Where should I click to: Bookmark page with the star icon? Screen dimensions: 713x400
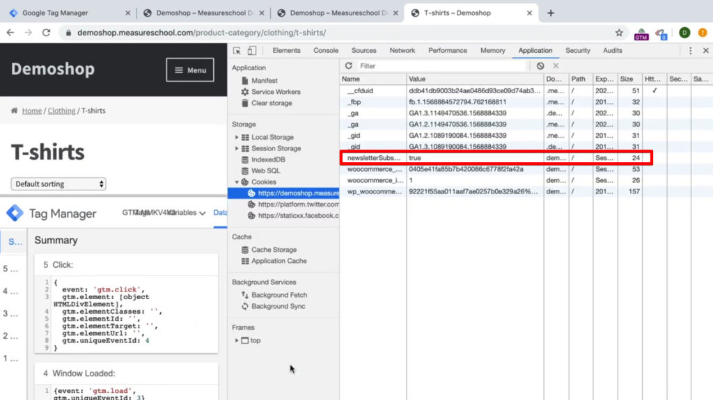[619, 33]
